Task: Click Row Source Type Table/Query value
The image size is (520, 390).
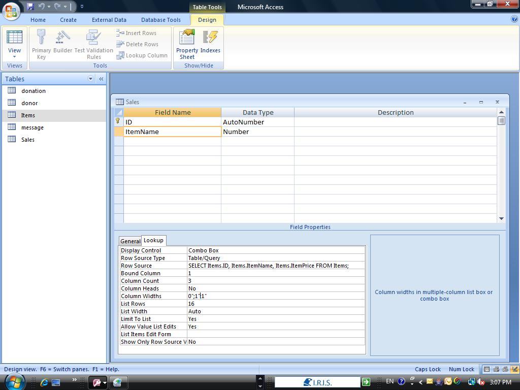Action: (276, 258)
